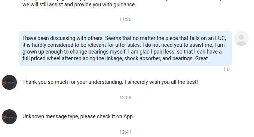Click the word 'EUC' in the blue bubble

pyautogui.click(x=220, y=38)
